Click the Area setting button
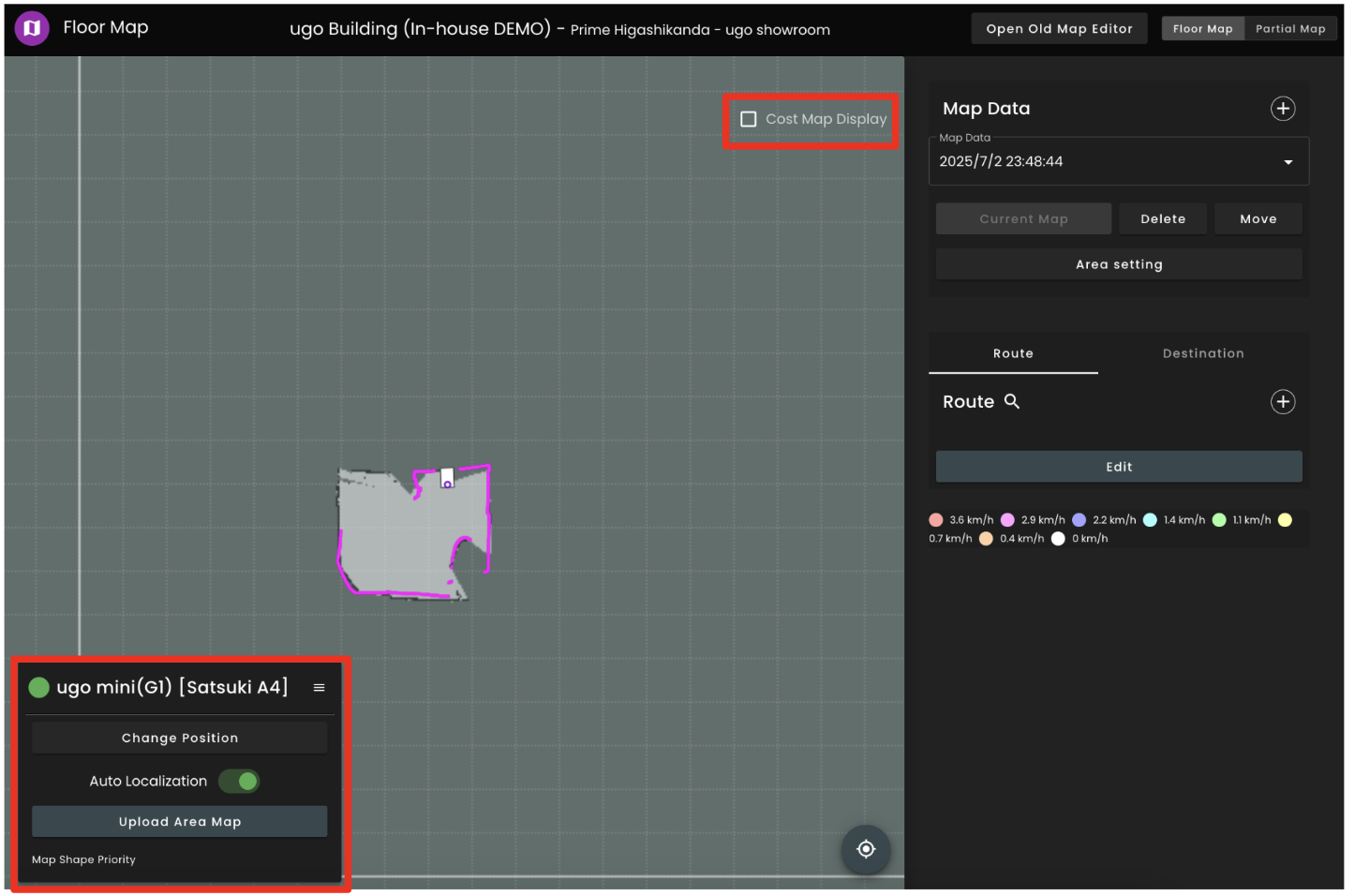 click(x=1118, y=264)
